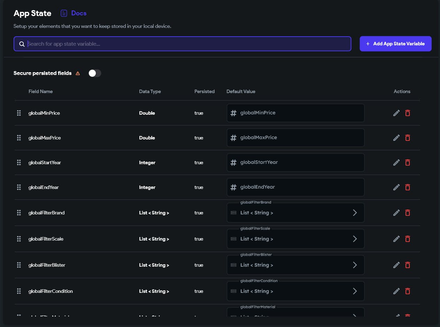Image resolution: width=440 pixels, height=327 pixels.
Task: Click the Add App State Variable button
Action: tap(395, 44)
